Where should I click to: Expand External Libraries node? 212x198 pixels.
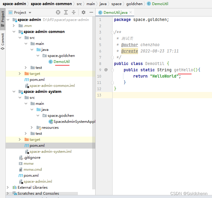(x=8, y=188)
